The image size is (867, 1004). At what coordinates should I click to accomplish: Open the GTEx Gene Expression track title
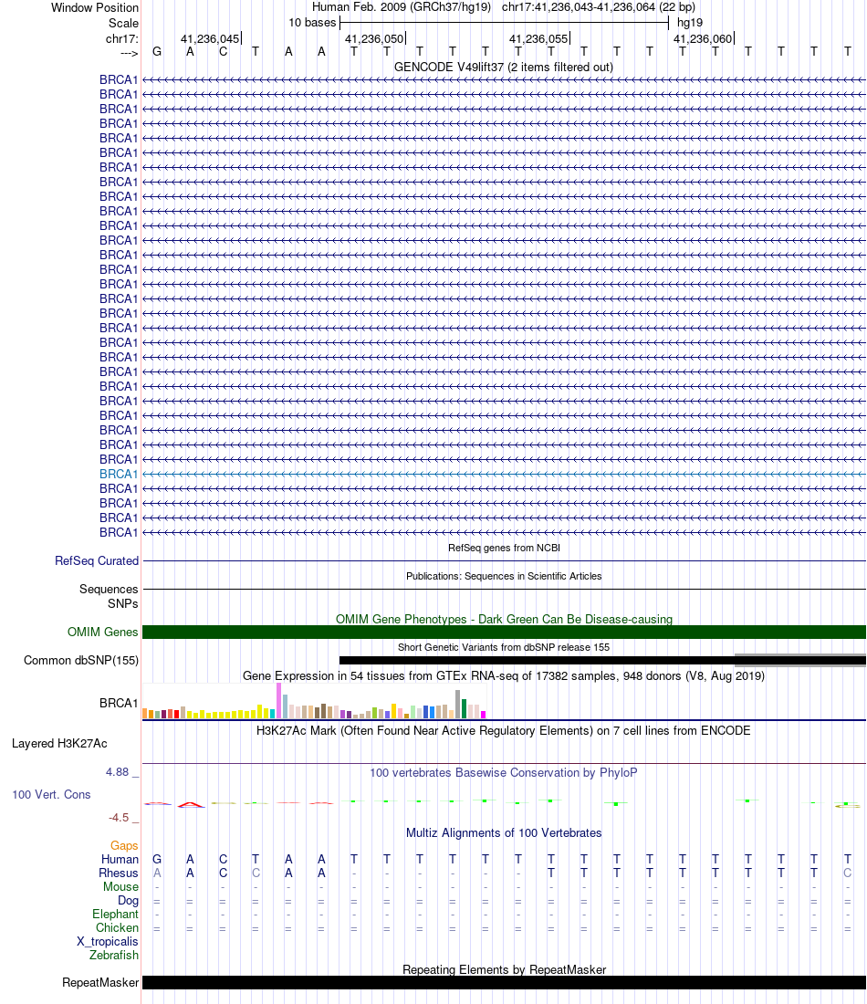(x=504, y=675)
